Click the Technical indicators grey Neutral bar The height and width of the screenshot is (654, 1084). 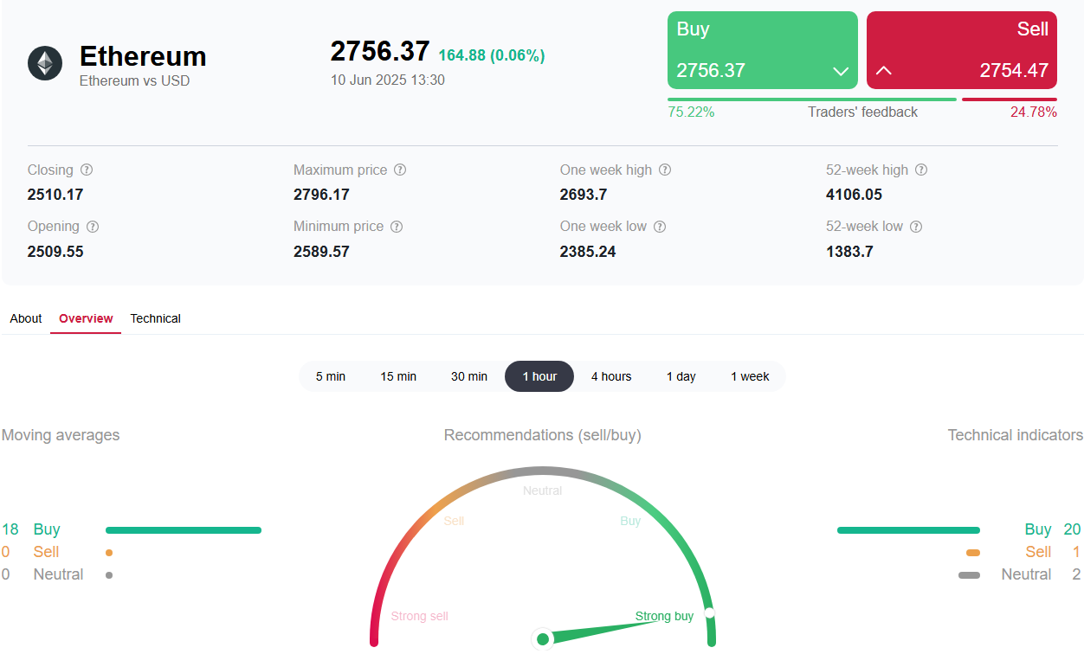pyautogui.click(x=970, y=575)
